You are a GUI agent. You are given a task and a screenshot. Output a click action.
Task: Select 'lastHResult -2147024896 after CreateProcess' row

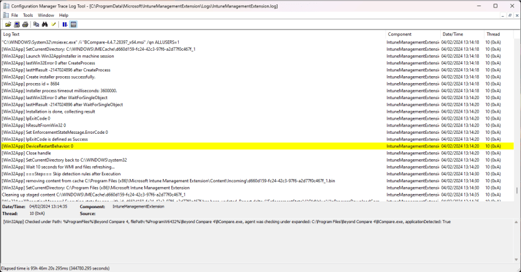pyautogui.click(x=258, y=70)
